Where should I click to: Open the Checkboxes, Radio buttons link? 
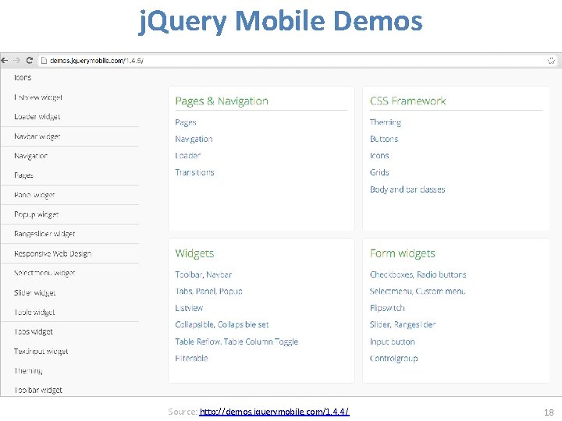tap(418, 274)
